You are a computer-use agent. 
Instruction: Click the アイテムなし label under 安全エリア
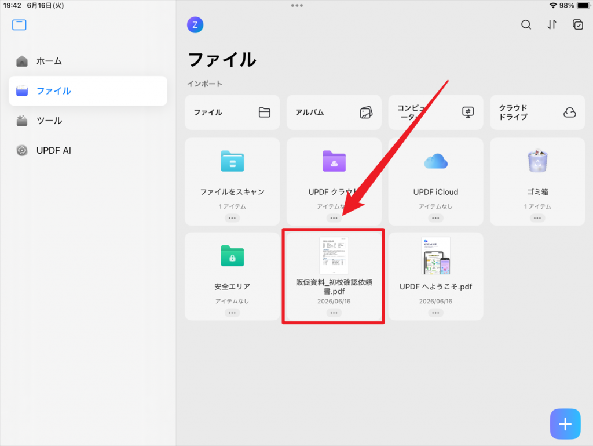pyautogui.click(x=232, y=301)
